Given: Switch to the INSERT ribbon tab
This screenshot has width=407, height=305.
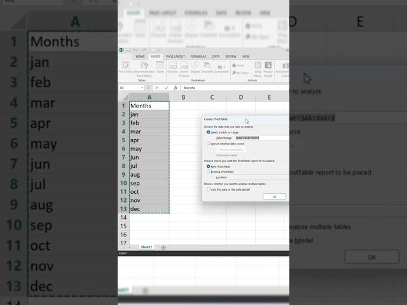Looking at the screenshot, I should coord(155,57).
